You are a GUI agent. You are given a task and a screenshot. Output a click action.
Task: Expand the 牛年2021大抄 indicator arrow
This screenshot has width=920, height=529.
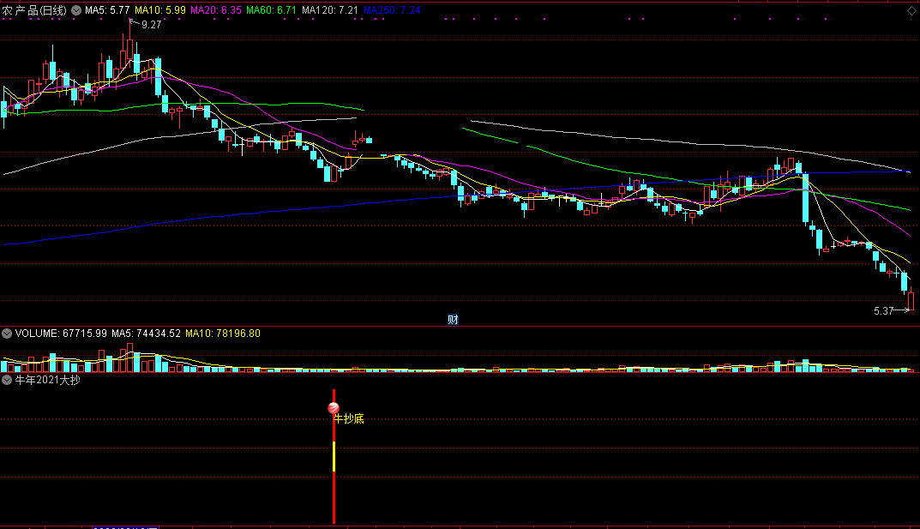(7, 380)
